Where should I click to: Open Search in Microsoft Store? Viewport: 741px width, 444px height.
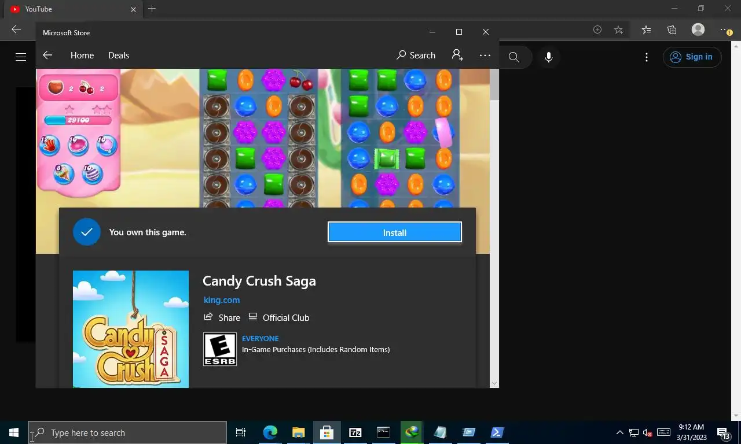point(416,55)
